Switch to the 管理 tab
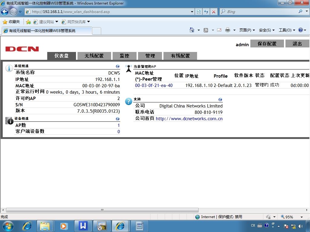The height and width of the screenshot is (232, 310). click(x=150, y=56)
